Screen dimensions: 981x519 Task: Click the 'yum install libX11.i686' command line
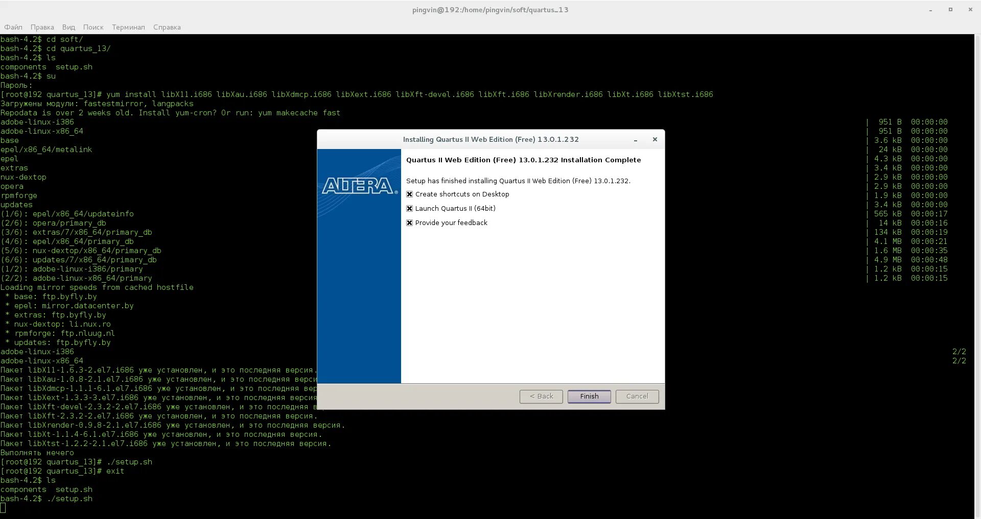click(357, 94)
